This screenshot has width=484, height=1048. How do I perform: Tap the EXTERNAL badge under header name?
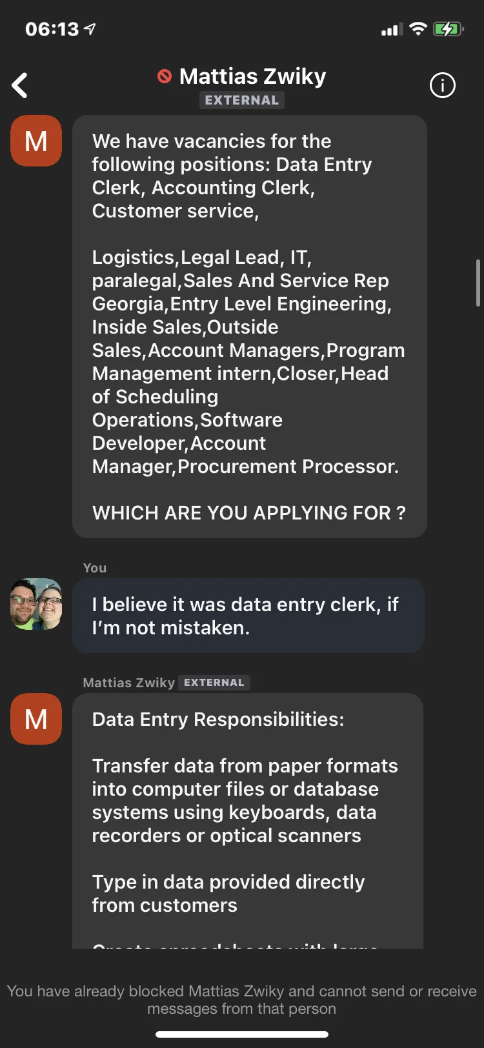[242, 100]
